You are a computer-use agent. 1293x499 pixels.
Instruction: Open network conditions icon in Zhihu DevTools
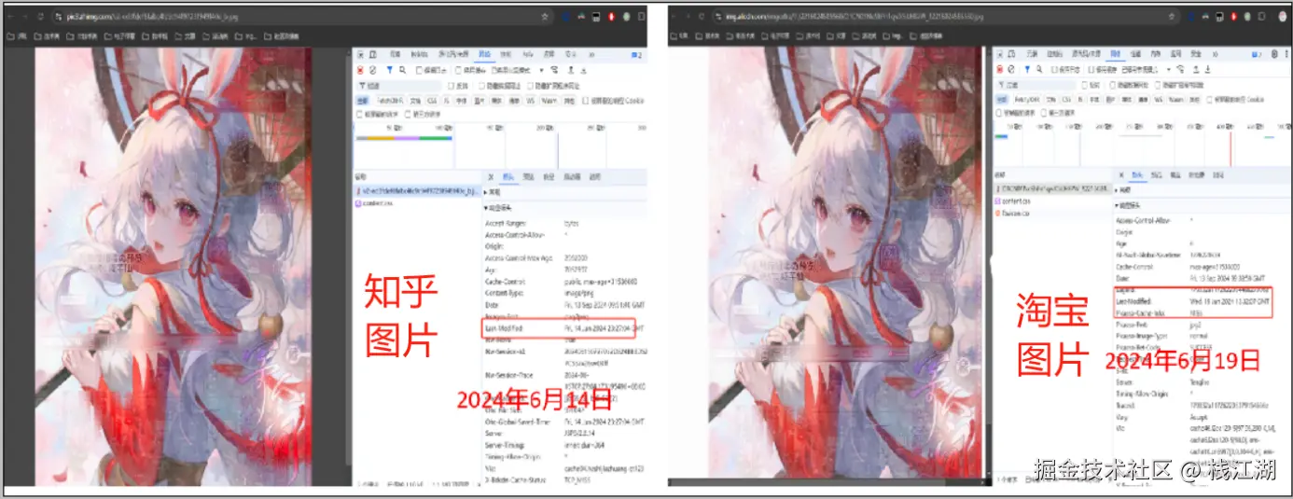554,70
